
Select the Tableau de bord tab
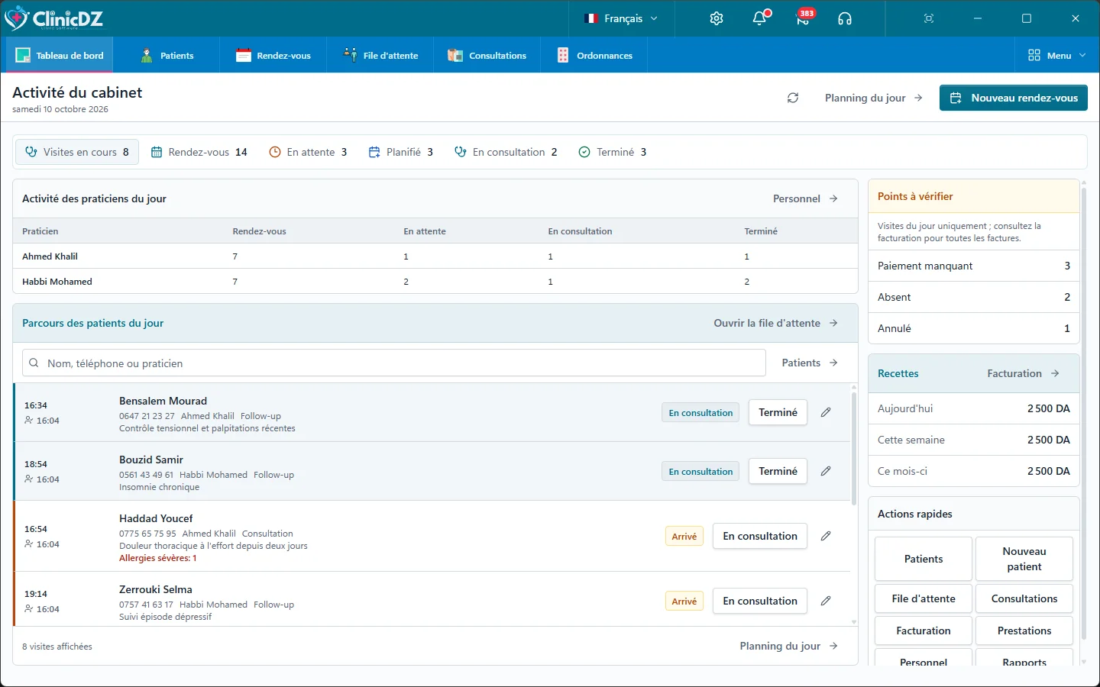[60, 55]
